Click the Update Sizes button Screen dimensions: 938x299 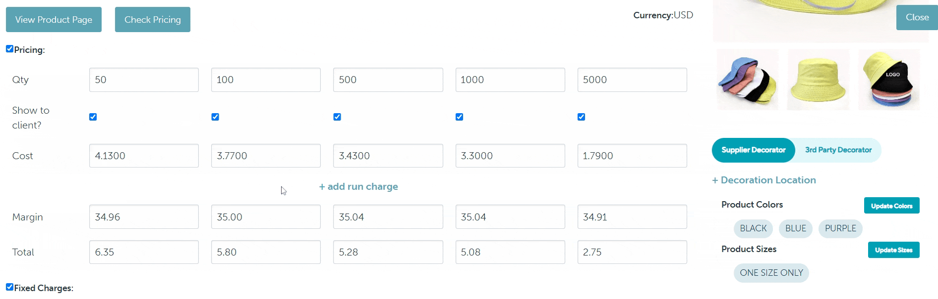[x=893, y=250]
